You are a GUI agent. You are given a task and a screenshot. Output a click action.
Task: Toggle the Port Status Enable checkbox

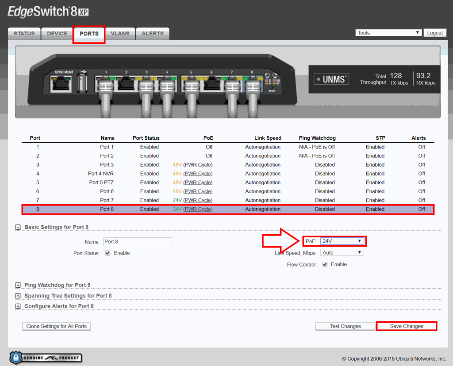pyautogui.click(x=108, y=253)
